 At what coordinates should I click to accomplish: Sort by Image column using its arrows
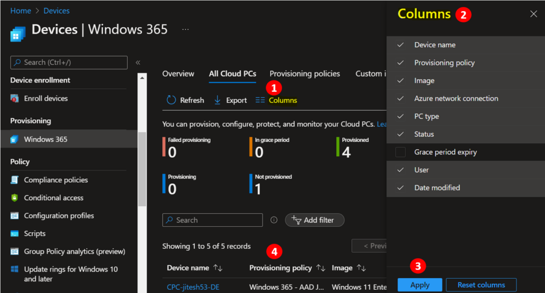pos(361,268)
